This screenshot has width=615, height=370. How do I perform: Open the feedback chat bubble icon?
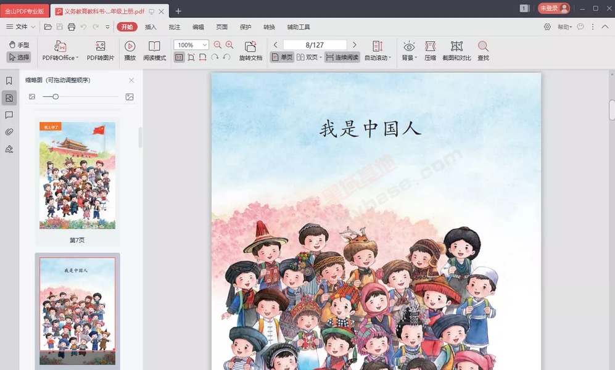tap(580, 27)
